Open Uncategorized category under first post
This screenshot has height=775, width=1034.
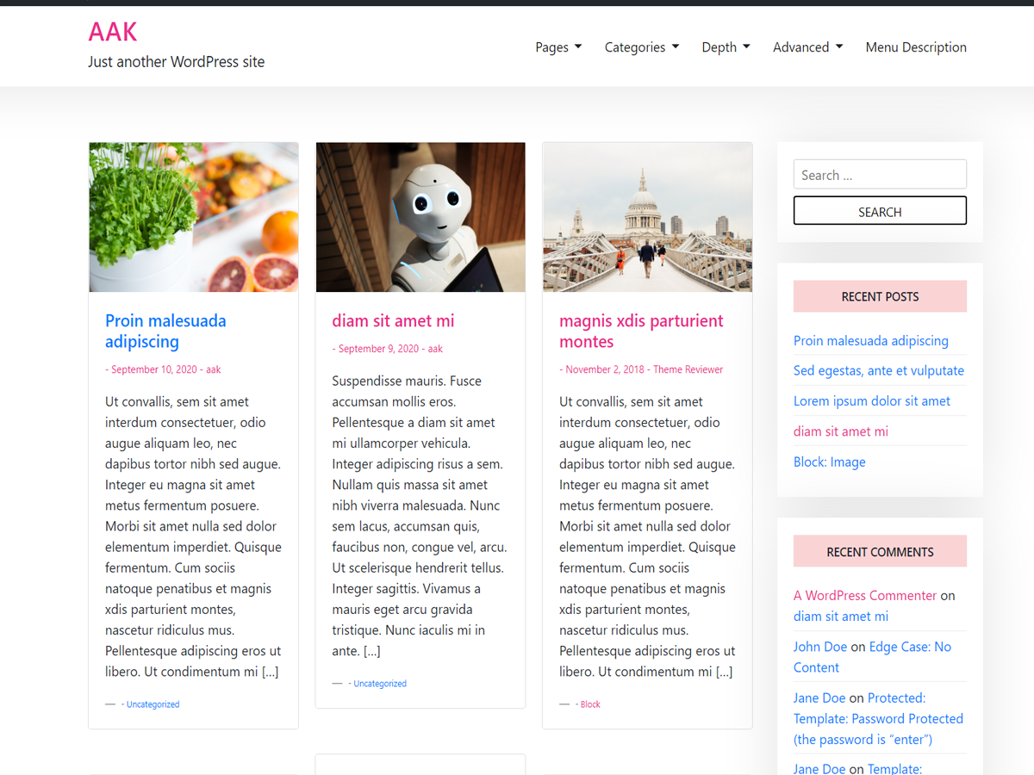[153, 704]
